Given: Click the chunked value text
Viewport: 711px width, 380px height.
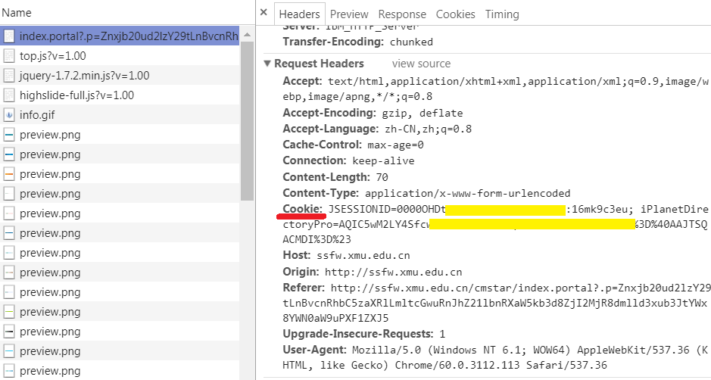Looking at the screenshot, I should 411,42.
